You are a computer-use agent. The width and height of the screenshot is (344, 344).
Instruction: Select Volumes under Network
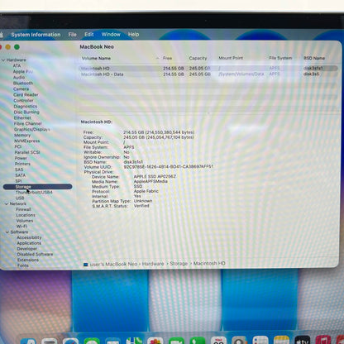(25, 221)
